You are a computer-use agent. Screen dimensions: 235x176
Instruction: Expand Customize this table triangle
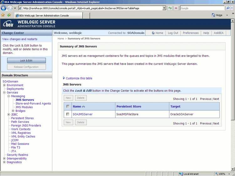[x=64, y=78]
